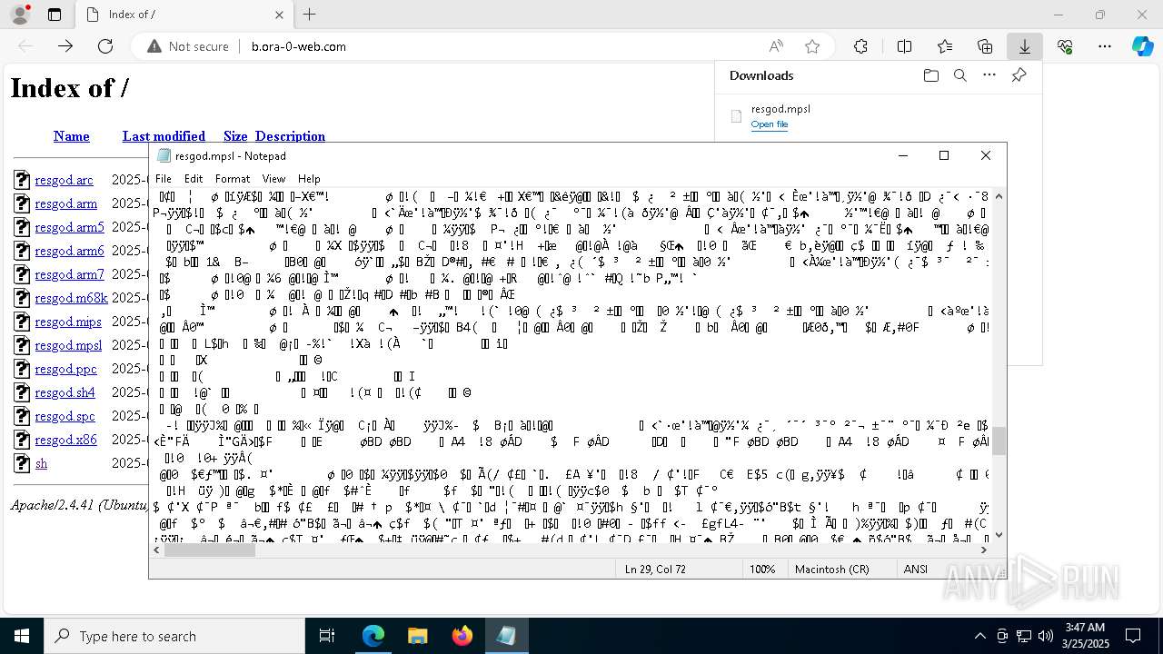Click the taskbar search box

[174, 636]
